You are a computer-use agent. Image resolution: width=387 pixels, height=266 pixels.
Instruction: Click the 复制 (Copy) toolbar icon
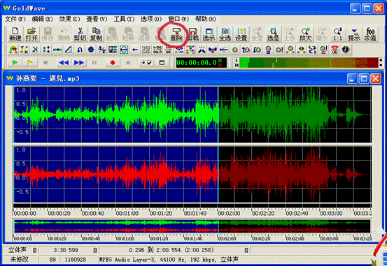pyautogui.click(x=96, y=34)
